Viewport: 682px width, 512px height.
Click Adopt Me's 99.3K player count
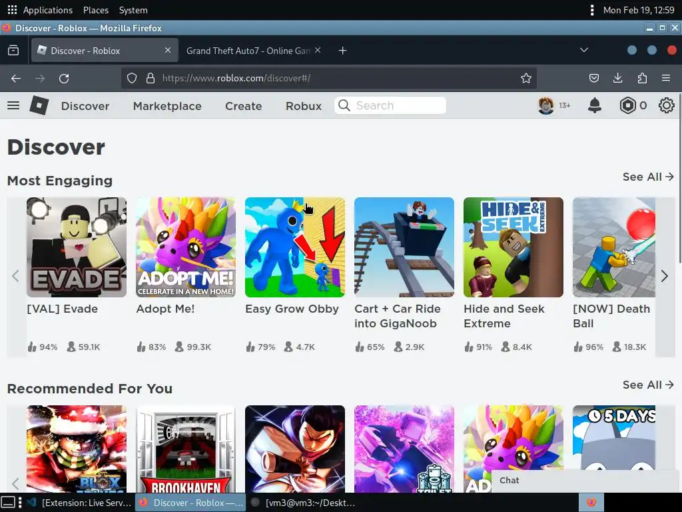198,347
